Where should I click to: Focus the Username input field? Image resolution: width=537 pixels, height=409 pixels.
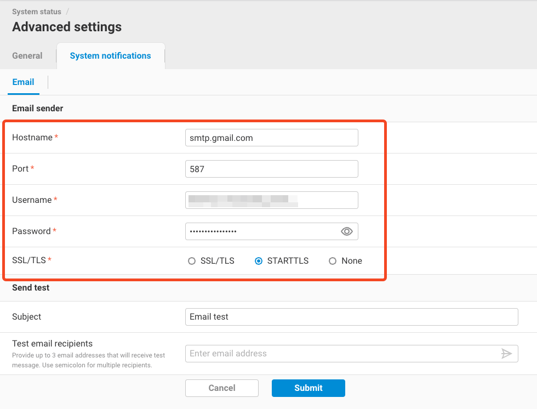coord(271,200)
